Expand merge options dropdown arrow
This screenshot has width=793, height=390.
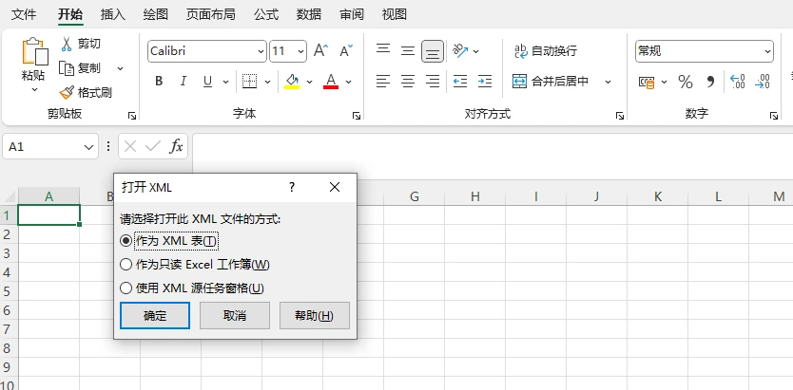coord(609,82)
